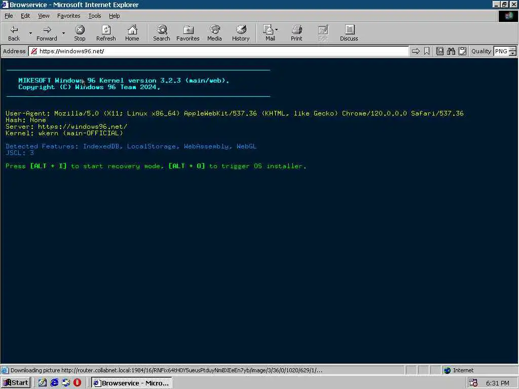519x389 pixels.
Task: Click the system tray scheduler icon
Action: pos(473,383)
